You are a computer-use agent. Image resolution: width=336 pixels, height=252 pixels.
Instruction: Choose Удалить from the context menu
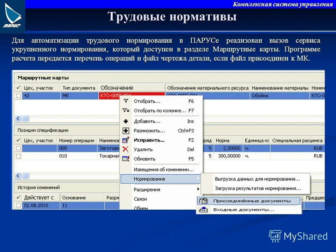161,149
